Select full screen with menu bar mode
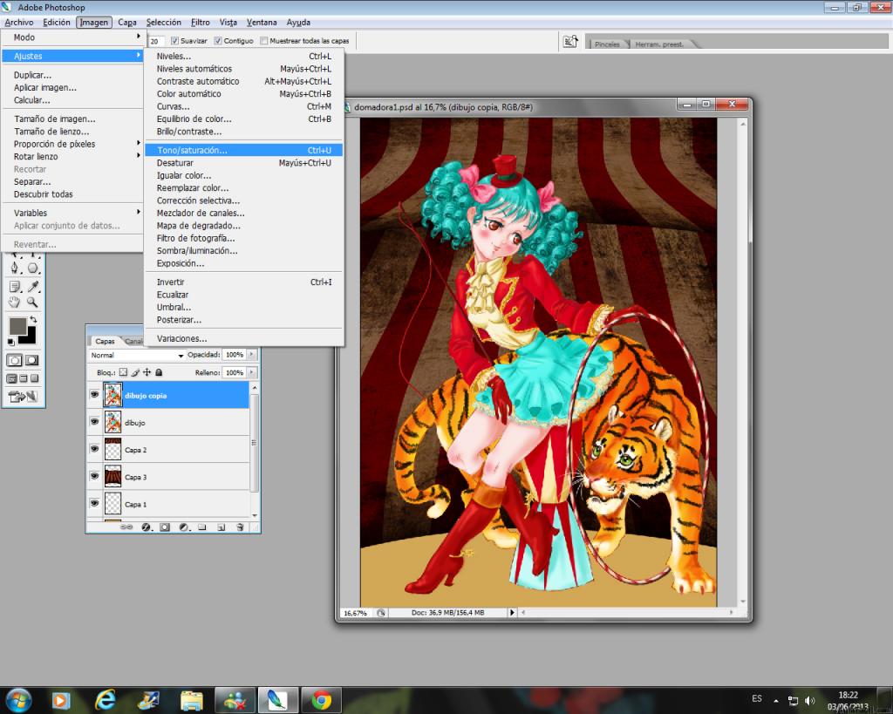The width and height of the screenshot is (893, 714). pos(24,378)
